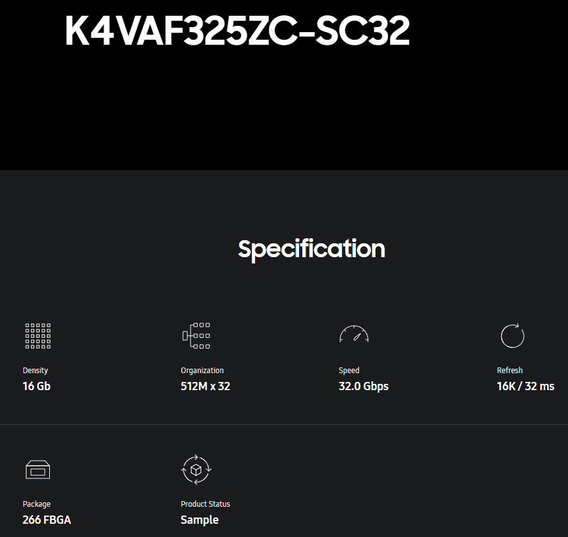This screenshot has width=568, height=537.
Task: Click the 32.0 Gbps speed value
Action: 364,386
